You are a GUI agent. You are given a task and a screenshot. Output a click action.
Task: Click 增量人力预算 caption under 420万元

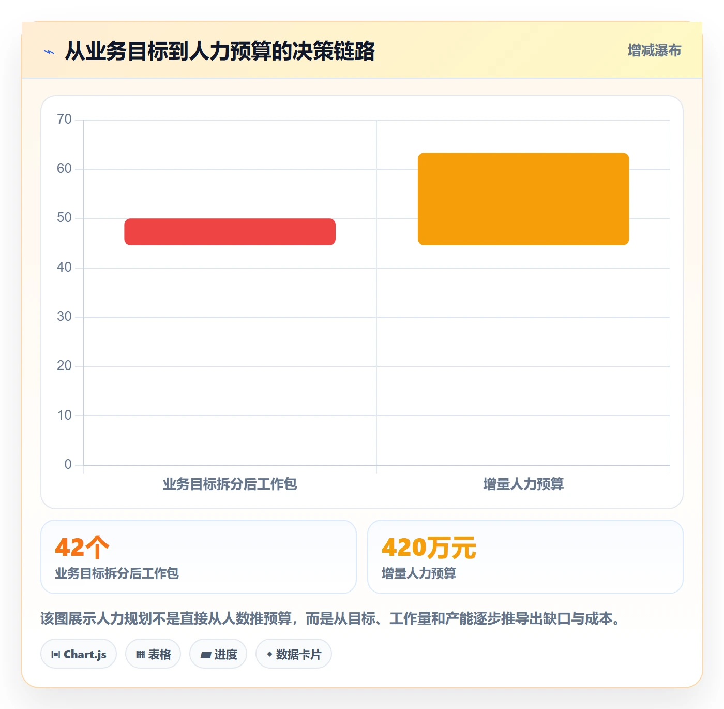coord(419,573)
